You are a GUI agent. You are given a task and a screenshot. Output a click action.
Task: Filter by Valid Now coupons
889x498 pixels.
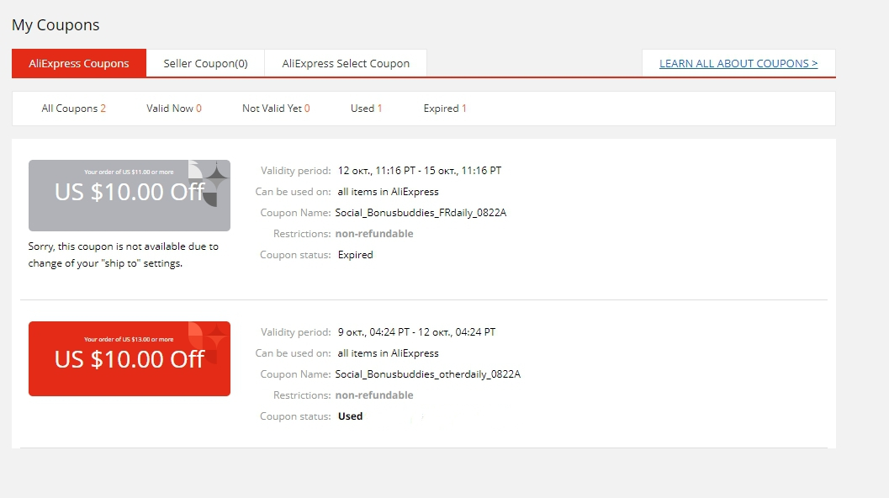pyautogui.click(x=174, y=109)
